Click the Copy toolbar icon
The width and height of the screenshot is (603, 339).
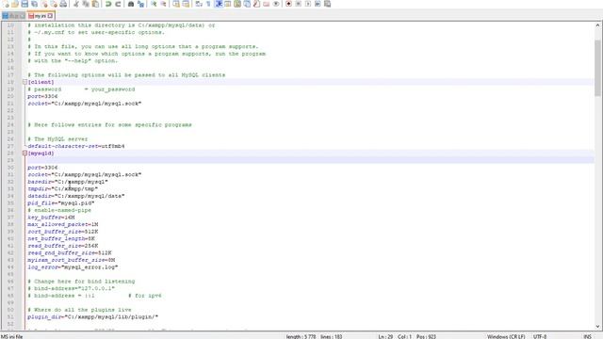(x=86, y=4)
